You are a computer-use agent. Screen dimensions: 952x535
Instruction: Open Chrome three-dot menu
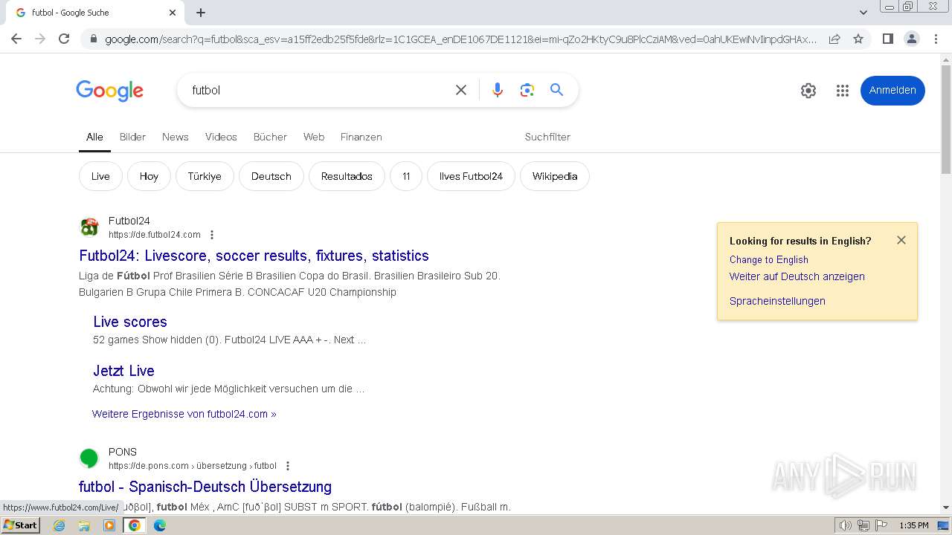tap(936, 39)
